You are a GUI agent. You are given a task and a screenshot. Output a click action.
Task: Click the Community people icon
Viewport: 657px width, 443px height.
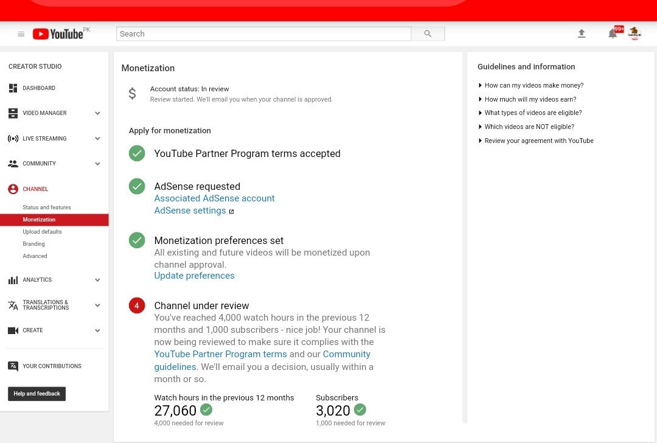point(13,164)
